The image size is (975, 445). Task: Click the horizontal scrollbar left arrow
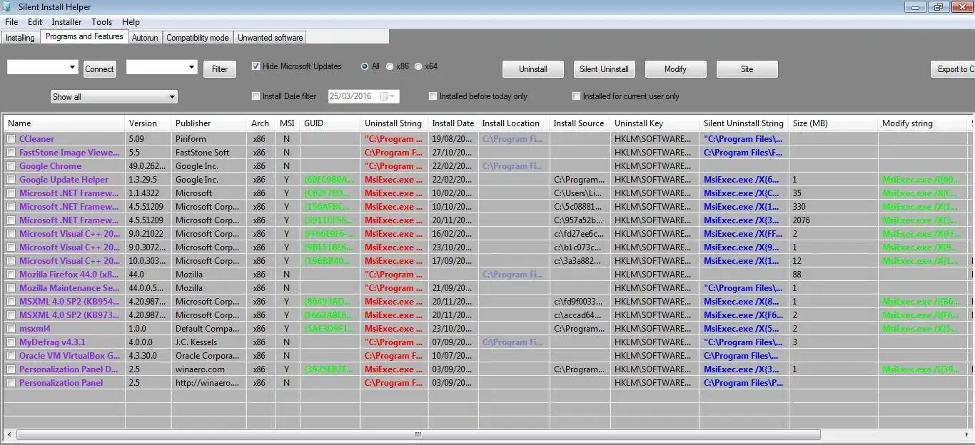point(9,434)
